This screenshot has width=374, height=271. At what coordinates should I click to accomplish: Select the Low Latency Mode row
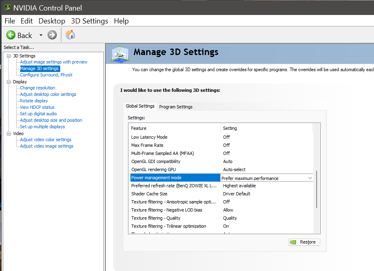(x=222, y=137)
